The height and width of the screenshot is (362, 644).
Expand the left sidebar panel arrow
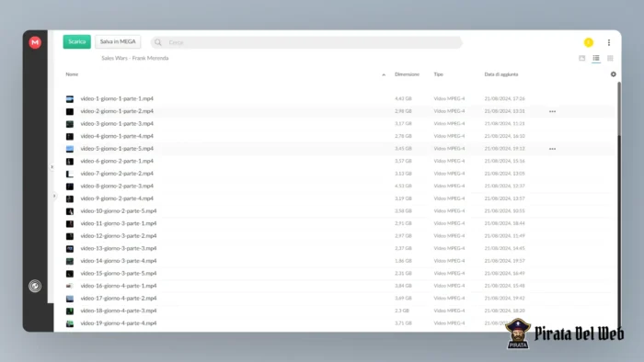point(52,167)
